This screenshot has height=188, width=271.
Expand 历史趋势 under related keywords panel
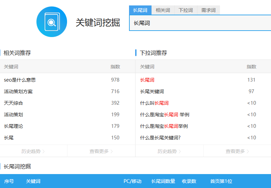[33, 151]
